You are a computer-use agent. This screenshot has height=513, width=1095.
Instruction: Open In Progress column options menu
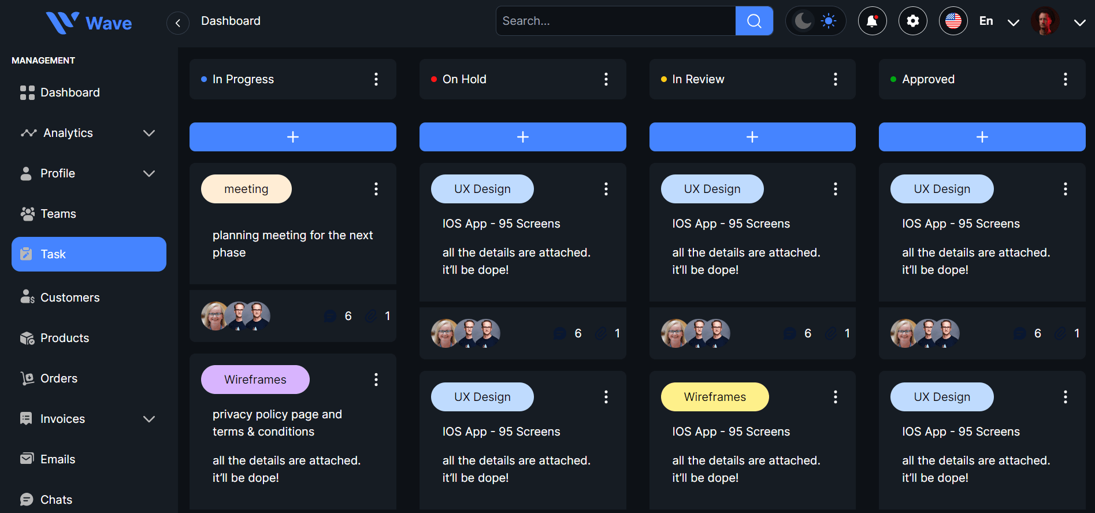point(376,79)
